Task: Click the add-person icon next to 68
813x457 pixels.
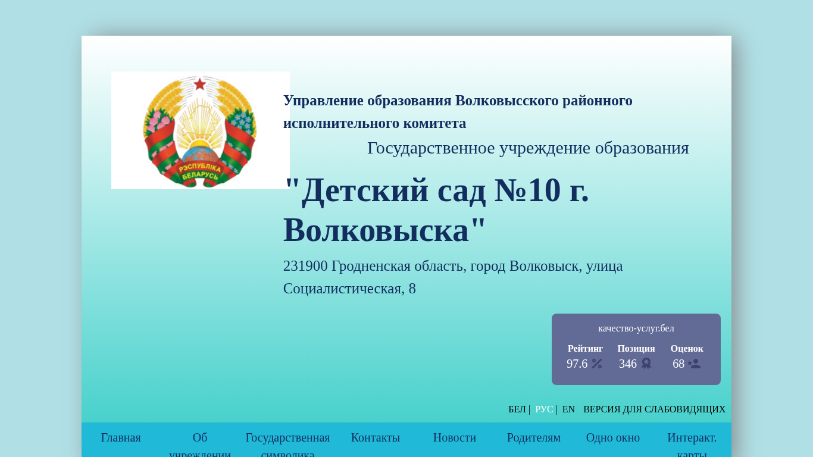Action: [694, 364]
